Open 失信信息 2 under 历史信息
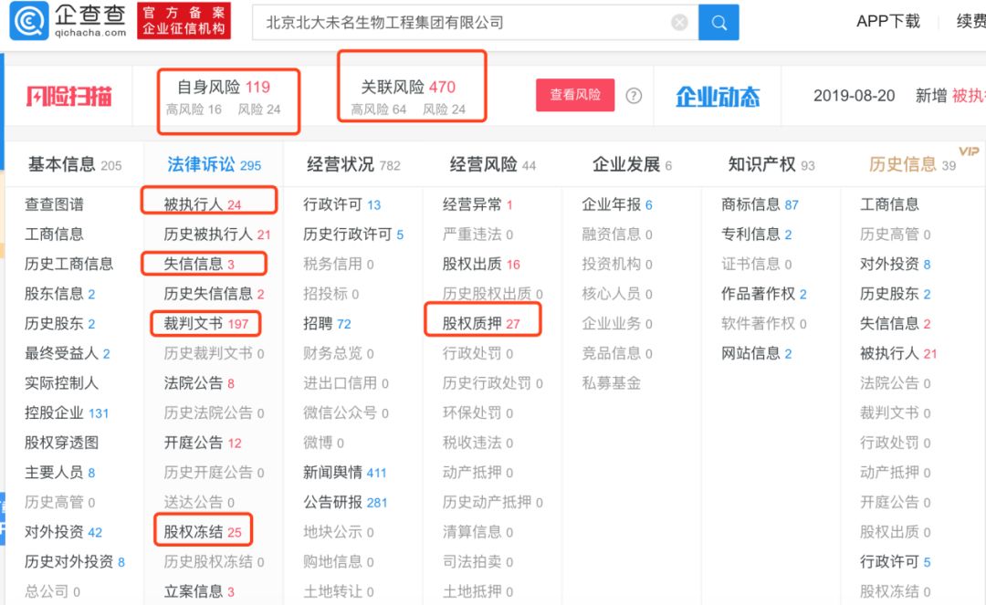Image resolution: width=986 pixels, height=605 pixels. pos(896,324)
